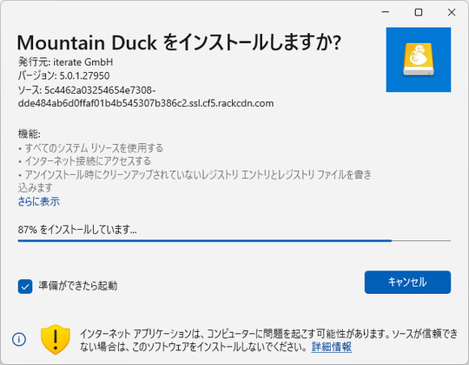Click the blue install progress bar

(x=205, y=240)
